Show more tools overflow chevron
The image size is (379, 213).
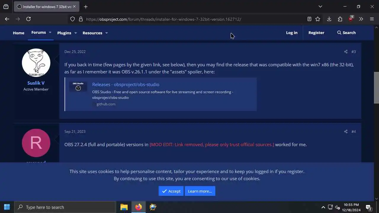tap(361, 19)
